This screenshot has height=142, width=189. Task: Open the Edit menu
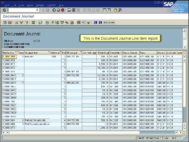[14, 5]
